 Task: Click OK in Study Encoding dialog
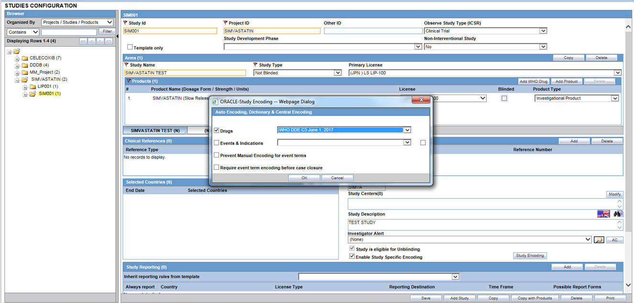pos(304,178)
